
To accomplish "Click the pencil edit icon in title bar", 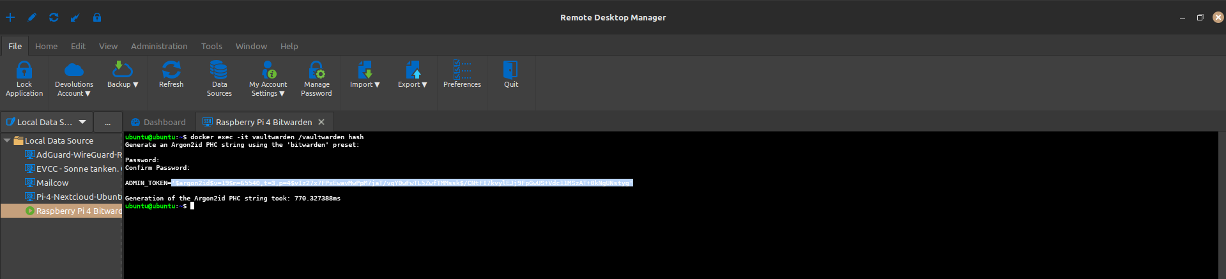I will 32,17.
